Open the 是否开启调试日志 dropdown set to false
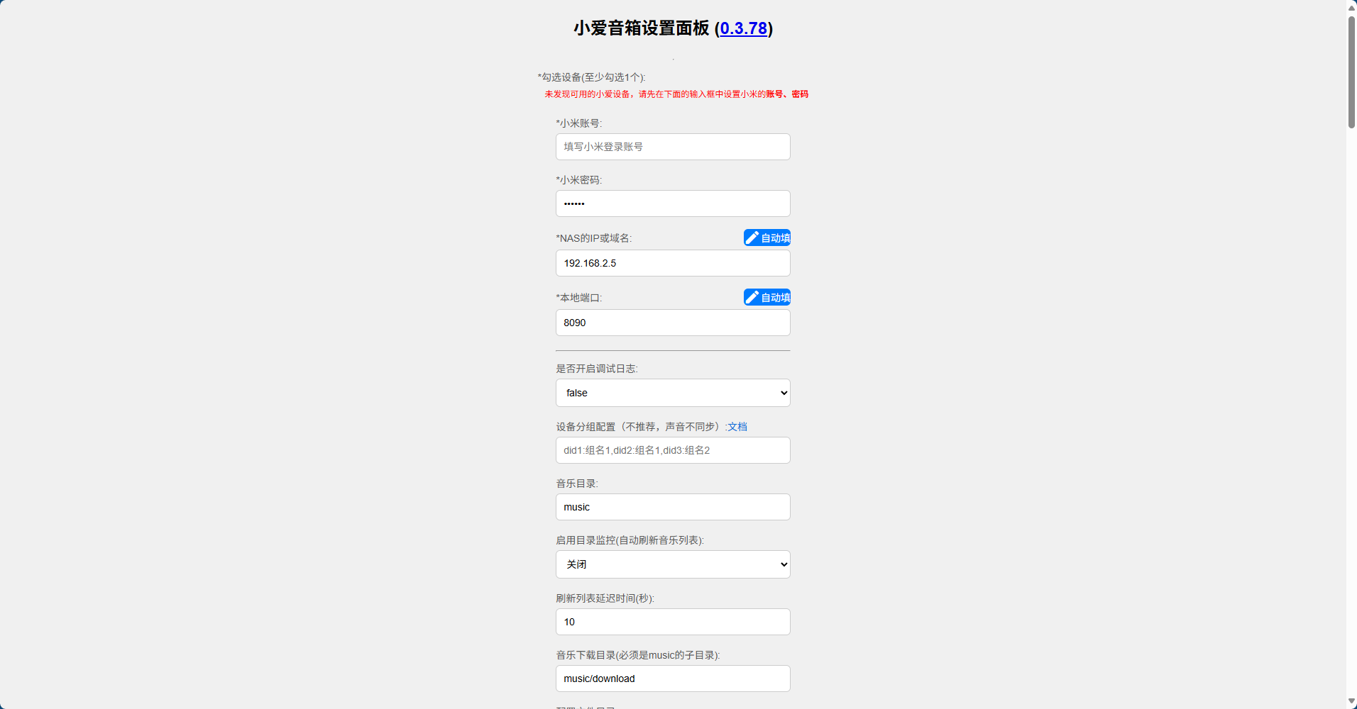The width and height of the screenshot is (1357, 709). pyautogui.click(x=673, y=393)
